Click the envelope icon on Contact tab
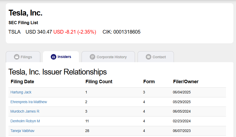Screen dimensions: 236x137 tap(148, 57)
